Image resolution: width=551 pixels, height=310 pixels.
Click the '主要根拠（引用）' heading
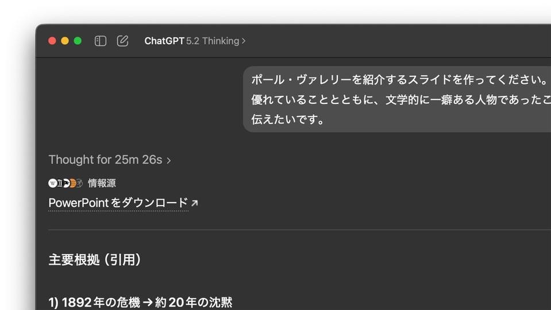coord(95,259)
